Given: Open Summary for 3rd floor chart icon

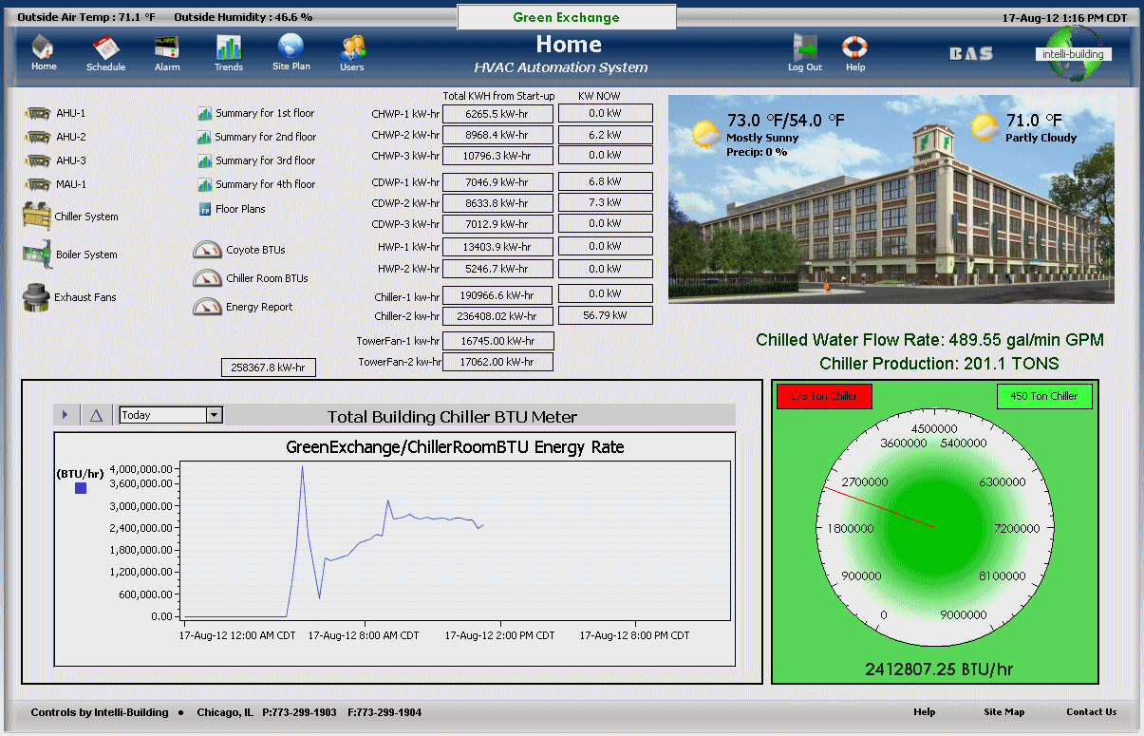Looking at the screenshot, I should 205,160.
